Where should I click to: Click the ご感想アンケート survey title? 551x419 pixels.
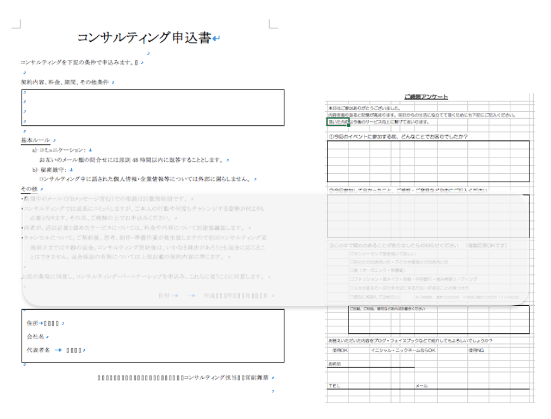[x=426, y=96]
